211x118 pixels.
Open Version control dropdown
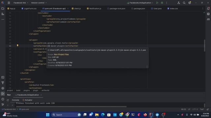tap(39, 3)
